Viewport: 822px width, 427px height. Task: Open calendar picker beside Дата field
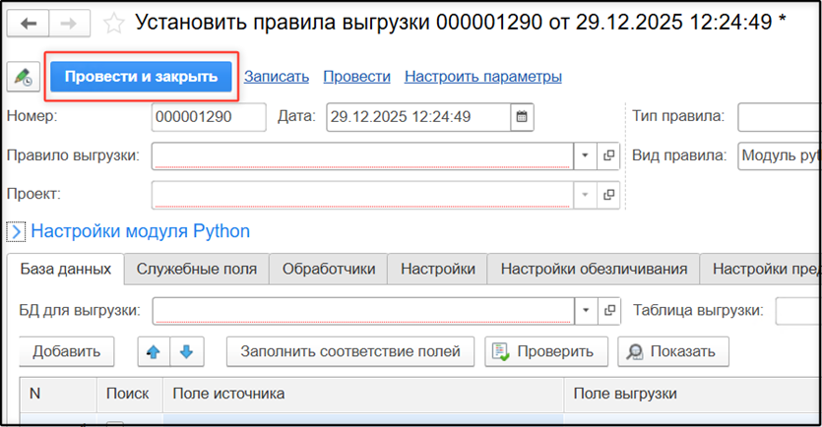523,117
